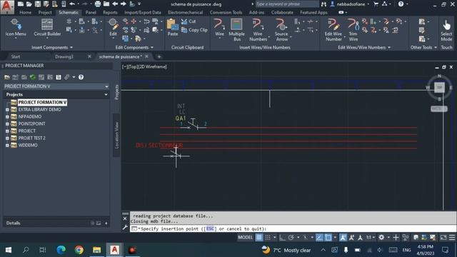This screenshot has height=257, width=457.
Task: Open the WCS dropdown under ViewCube
Action: [439, 109]
